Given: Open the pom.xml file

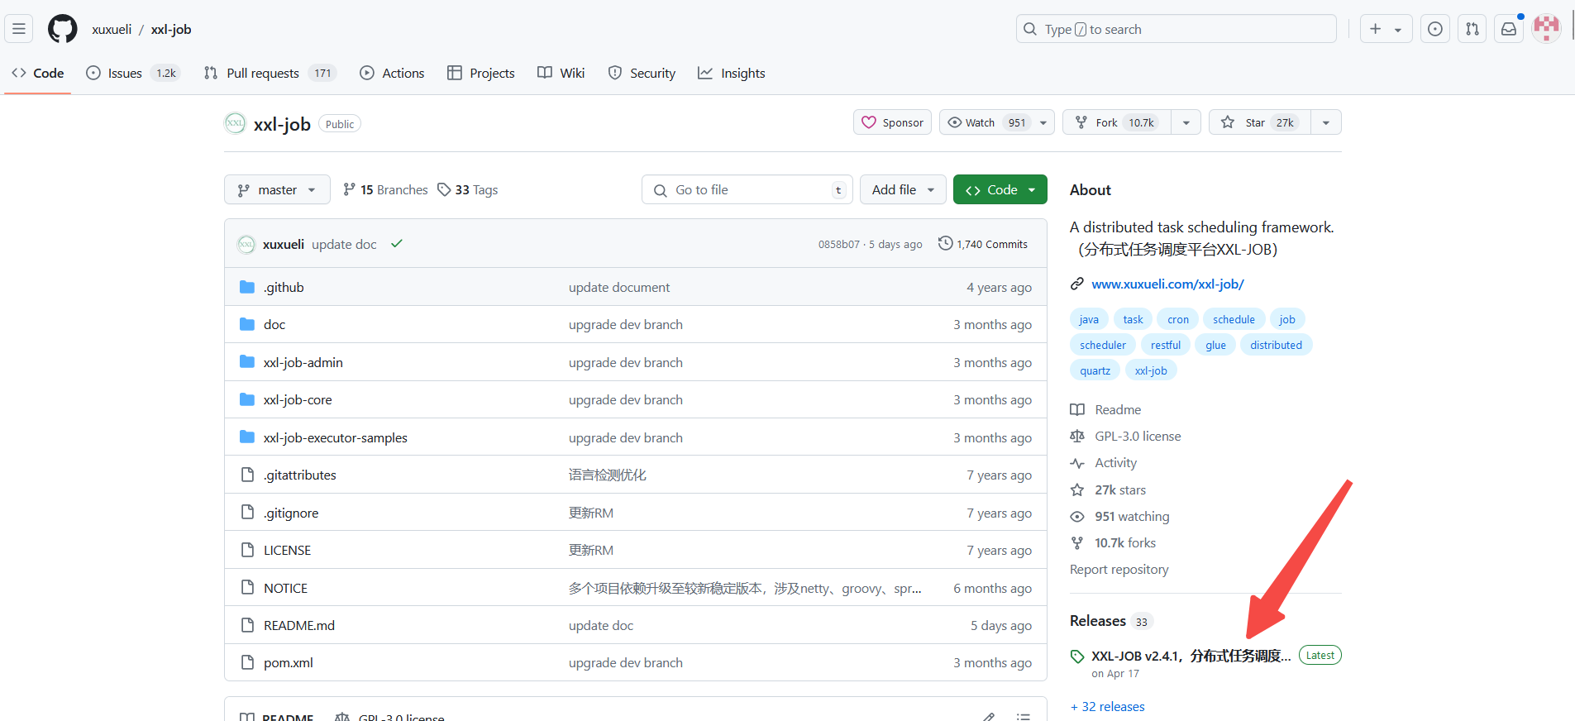Looking at the screenshot, I should tap(289, 662).
